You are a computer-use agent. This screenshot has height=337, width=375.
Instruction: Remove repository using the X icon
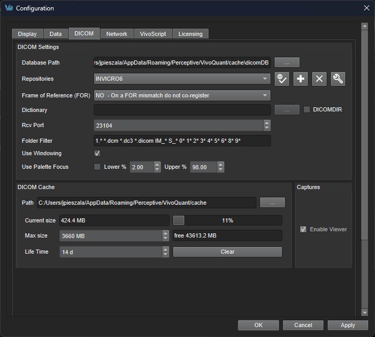tap(319, 79)
